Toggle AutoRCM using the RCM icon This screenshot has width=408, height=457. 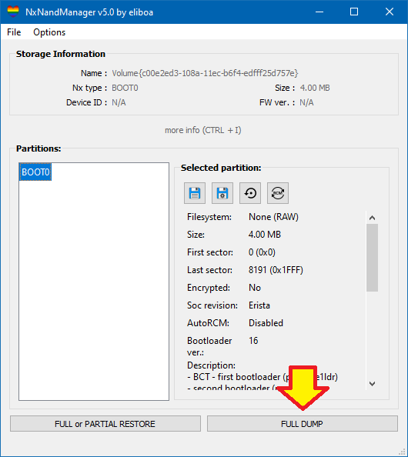click(x=278, y=193)
